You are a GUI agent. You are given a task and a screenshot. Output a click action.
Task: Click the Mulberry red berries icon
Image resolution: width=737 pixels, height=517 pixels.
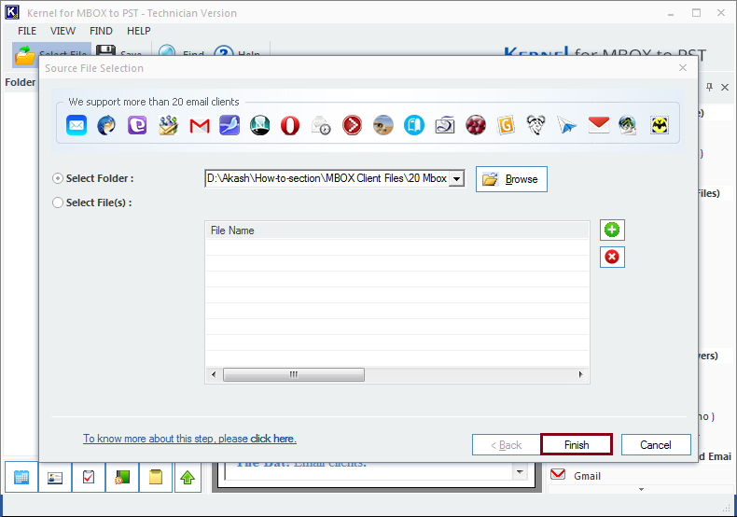tap(476, 125)
